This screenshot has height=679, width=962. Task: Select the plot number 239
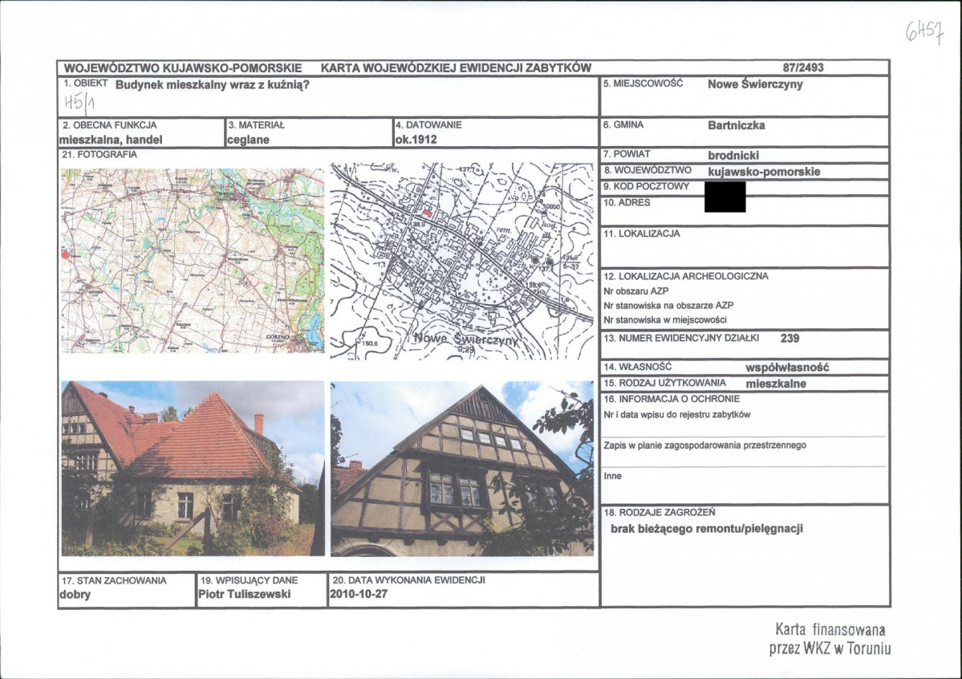coord(790,338)
